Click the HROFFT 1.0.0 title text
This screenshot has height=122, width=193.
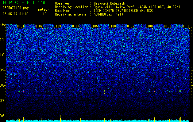tap(24, 2)
